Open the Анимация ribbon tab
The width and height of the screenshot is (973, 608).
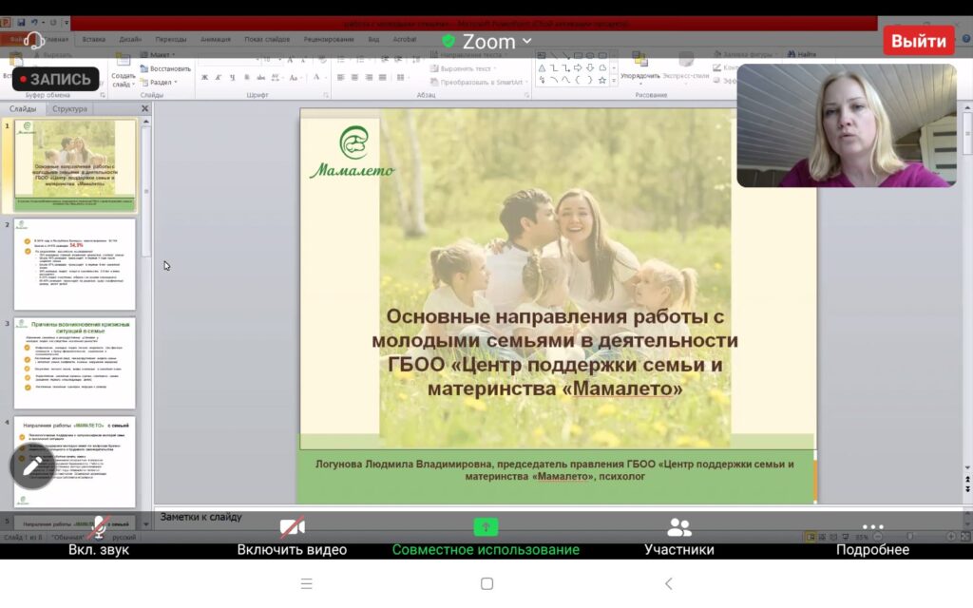tap(216, 39)
